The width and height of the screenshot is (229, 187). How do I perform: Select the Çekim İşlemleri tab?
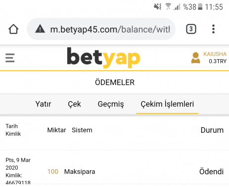[167, 104]
